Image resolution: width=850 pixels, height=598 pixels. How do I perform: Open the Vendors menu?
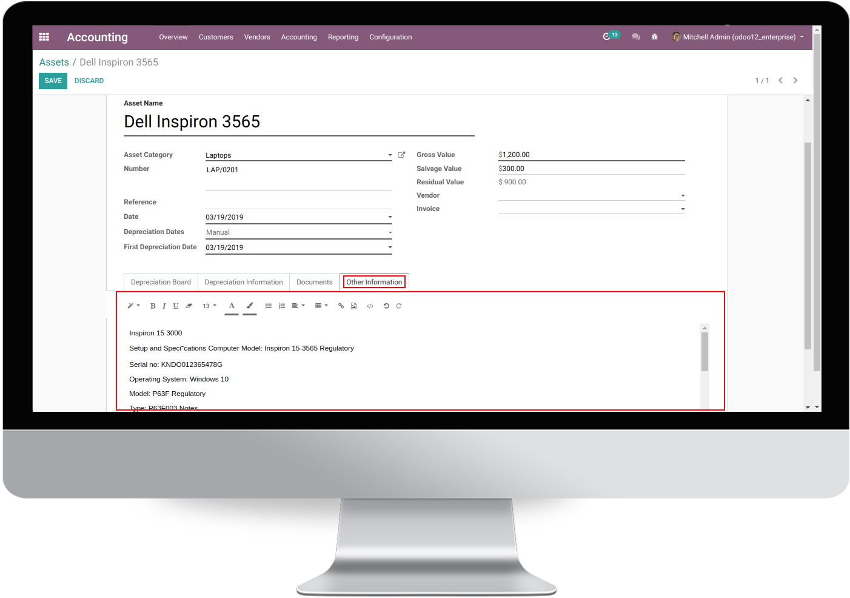pos(257,37)
